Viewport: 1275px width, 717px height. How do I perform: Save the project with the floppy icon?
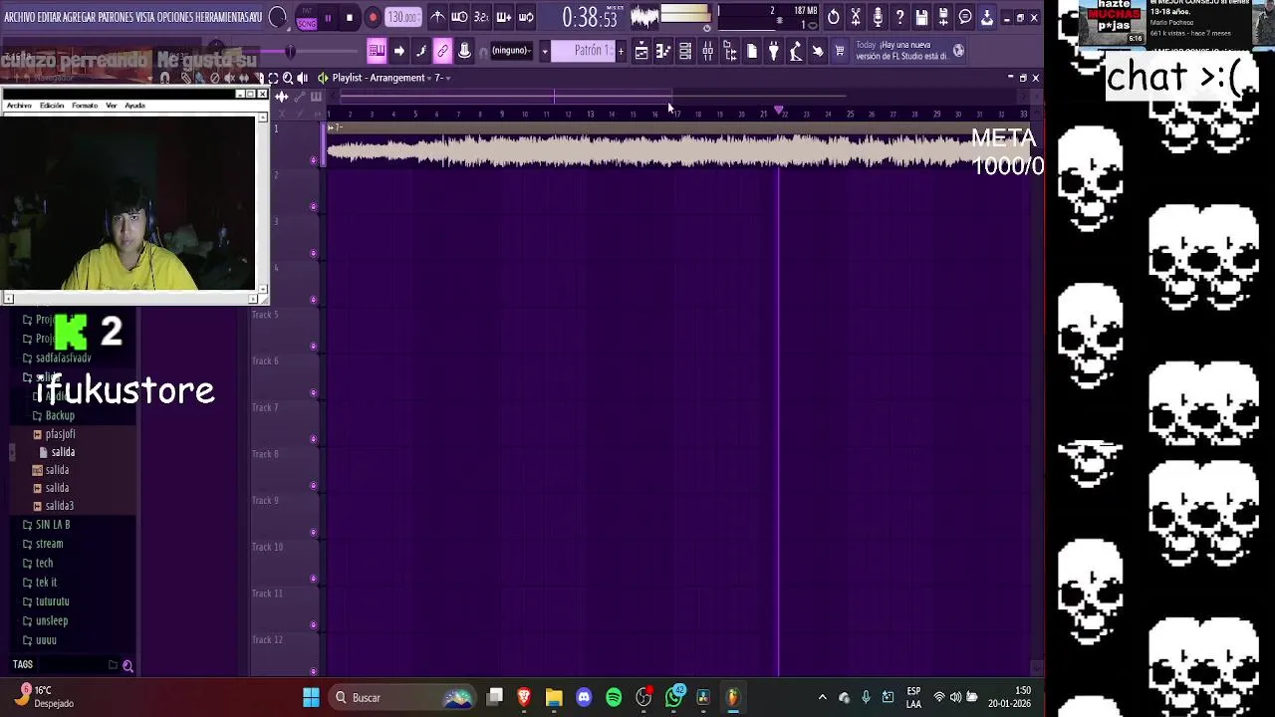point(921,17)
